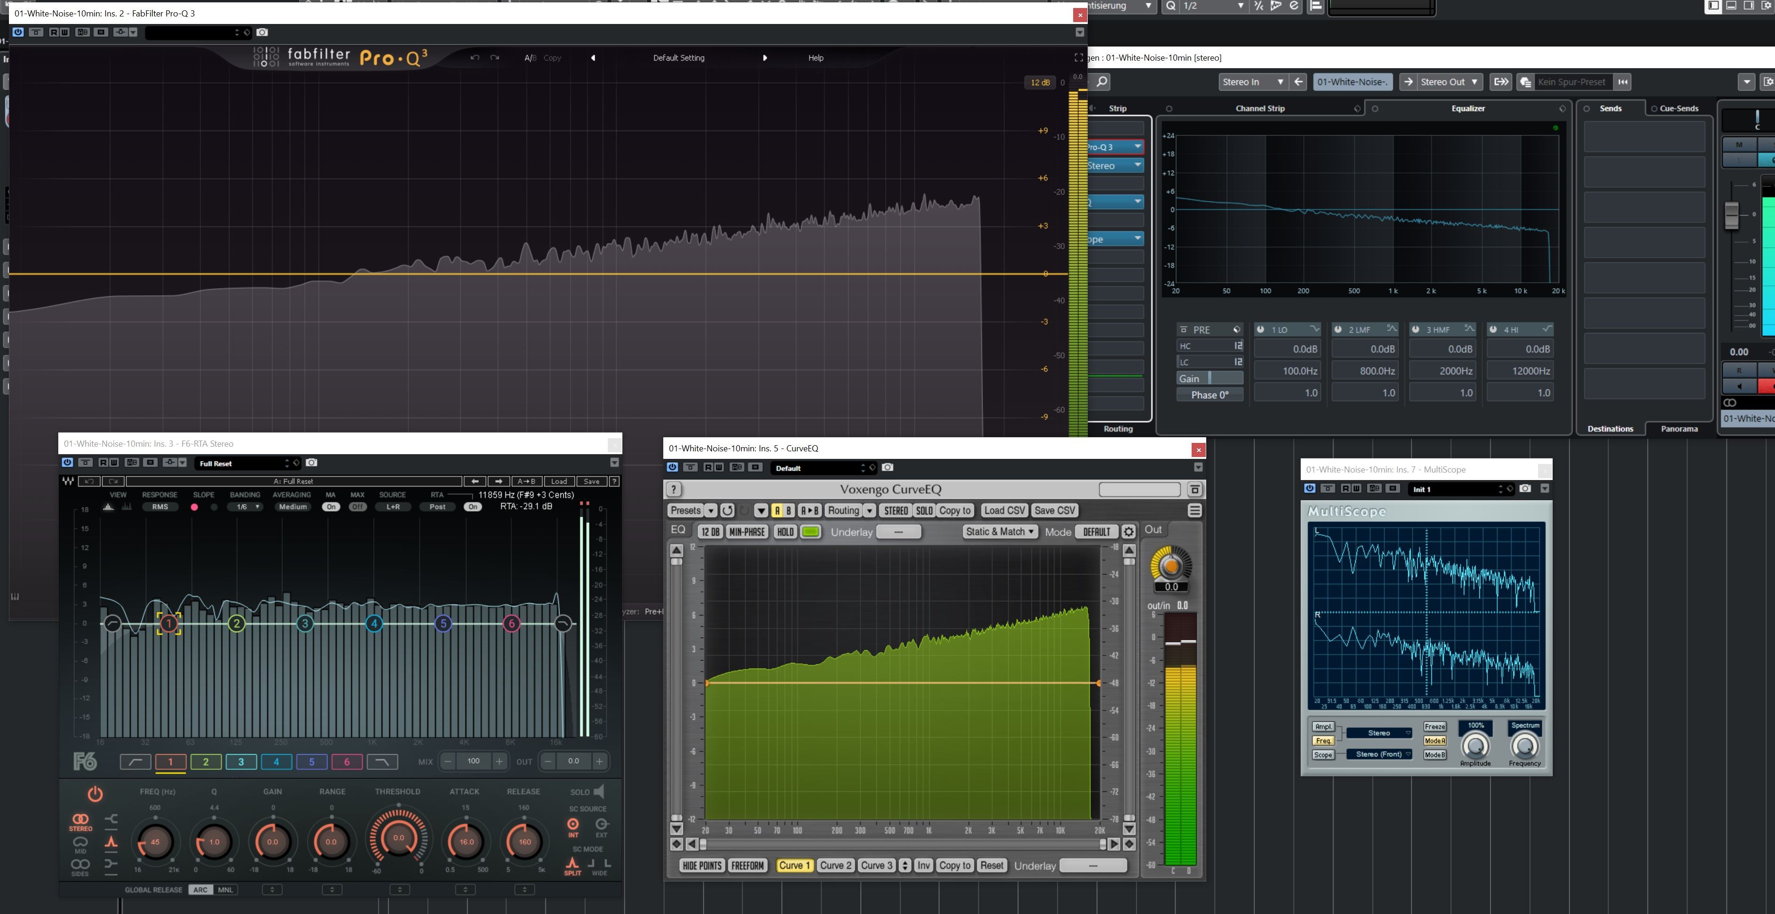Image resolution: width=1775 pixels, height=914 pixels.
Task: Click the Pro-Q 3 redo arrow
Action: [495, 58]
